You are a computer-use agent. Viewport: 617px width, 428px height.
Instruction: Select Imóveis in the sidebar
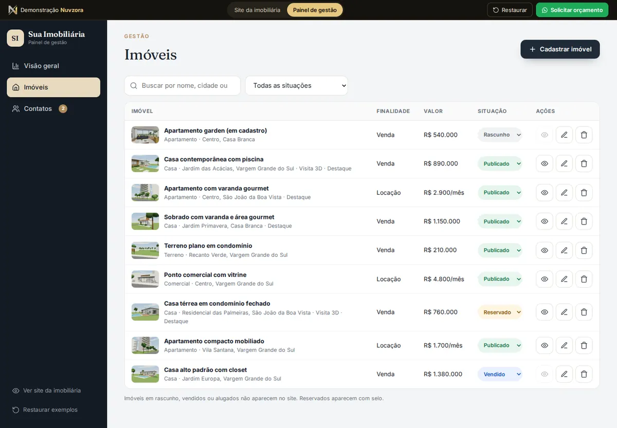tap(53, 87)
